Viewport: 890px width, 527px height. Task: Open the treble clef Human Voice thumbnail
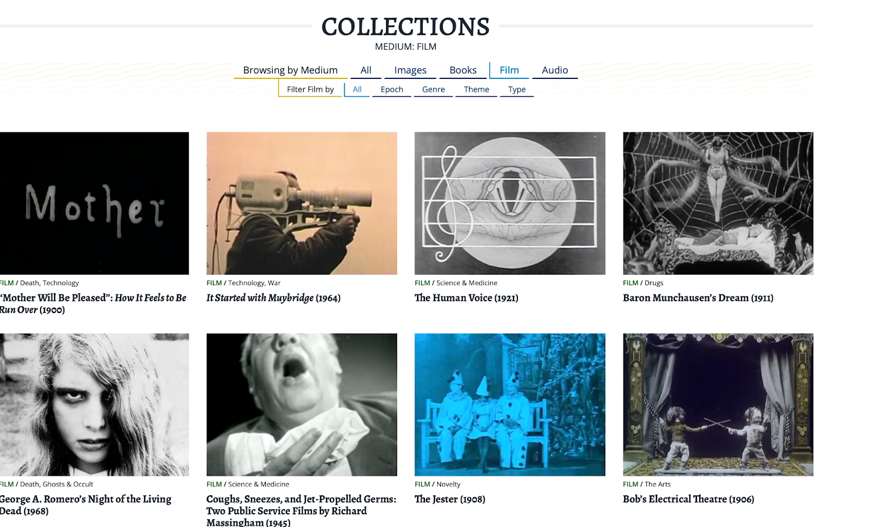tap(510, 203)
